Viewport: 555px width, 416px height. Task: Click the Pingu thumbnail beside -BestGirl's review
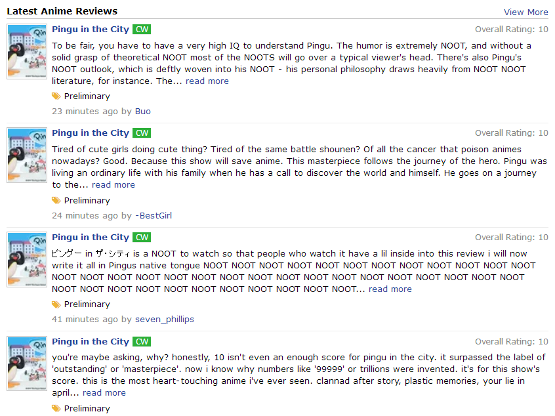pos(26,156)
